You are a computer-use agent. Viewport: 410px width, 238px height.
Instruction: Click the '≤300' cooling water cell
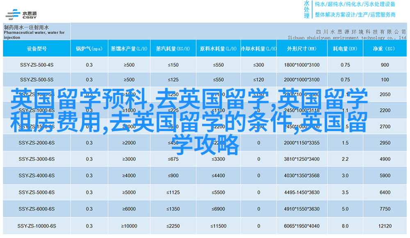(259, 65)
